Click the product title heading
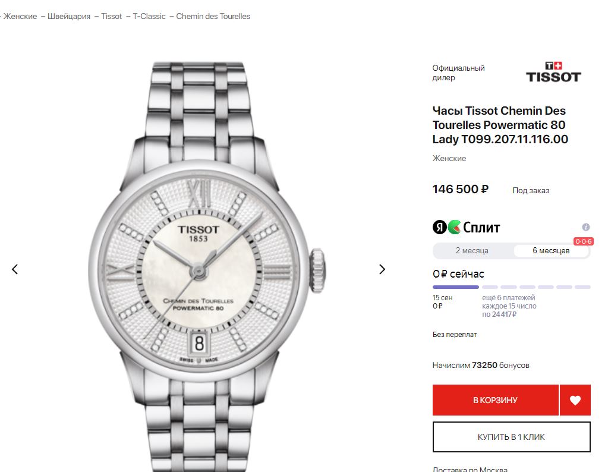Viewport: 608px width, 472px height. tap(499, 125)
